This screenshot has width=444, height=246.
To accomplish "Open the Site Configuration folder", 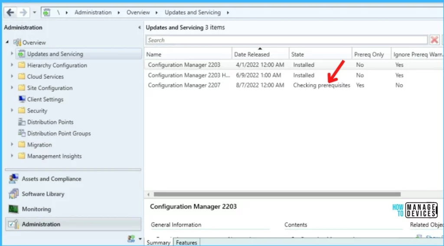I will (x=50, y=88).
